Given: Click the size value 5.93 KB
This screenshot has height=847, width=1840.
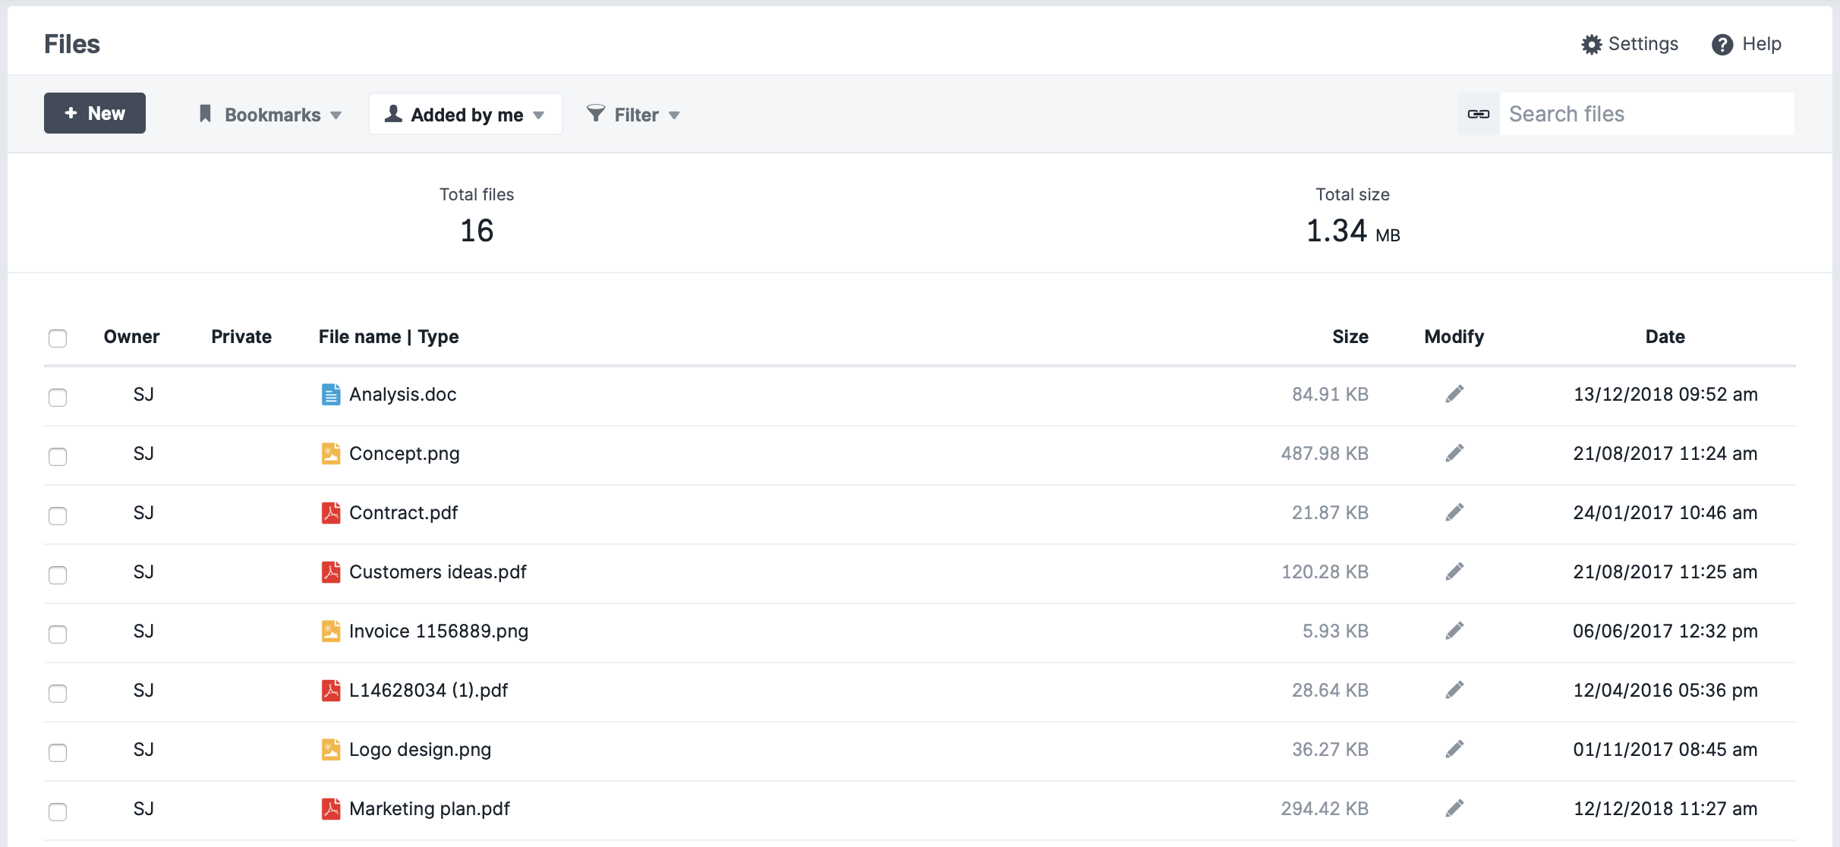Looking at the screenshot, I should click(1336, 631).
